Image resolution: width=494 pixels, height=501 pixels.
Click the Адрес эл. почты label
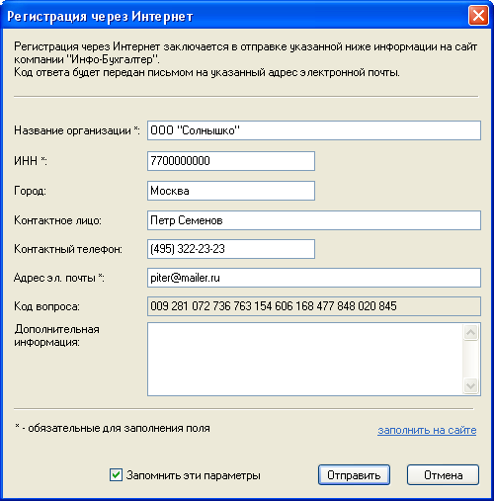[x=59, y=278]
